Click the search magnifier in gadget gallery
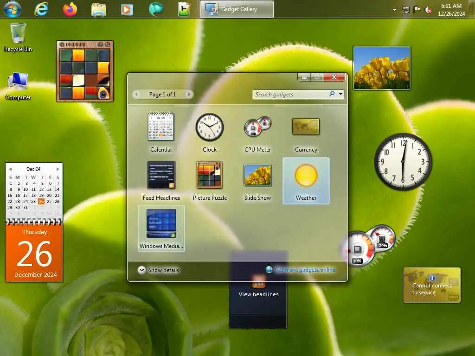This screenshot has height=356, width=475. coord(332,94)
